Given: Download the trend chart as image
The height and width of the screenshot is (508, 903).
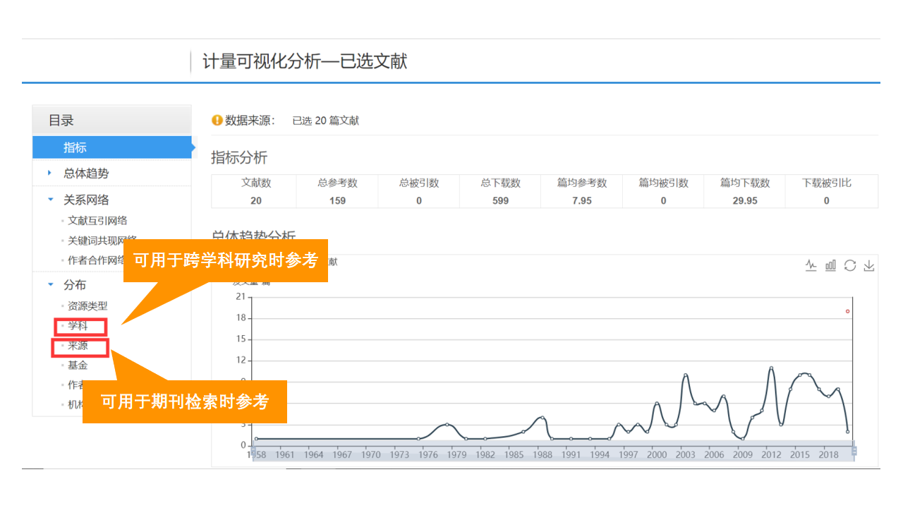Looking at the screenshot, I should tap(869, 265).
